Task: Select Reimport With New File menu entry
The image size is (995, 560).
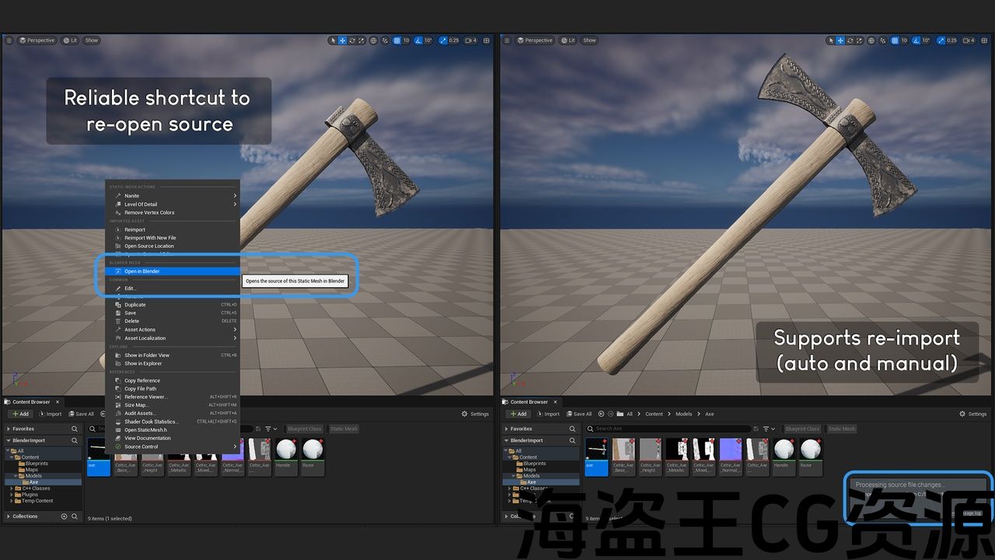Action: [150, 238]
